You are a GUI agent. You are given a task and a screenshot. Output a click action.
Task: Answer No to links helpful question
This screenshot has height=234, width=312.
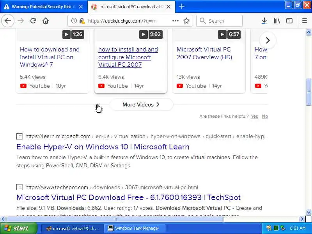click(265, 116)
